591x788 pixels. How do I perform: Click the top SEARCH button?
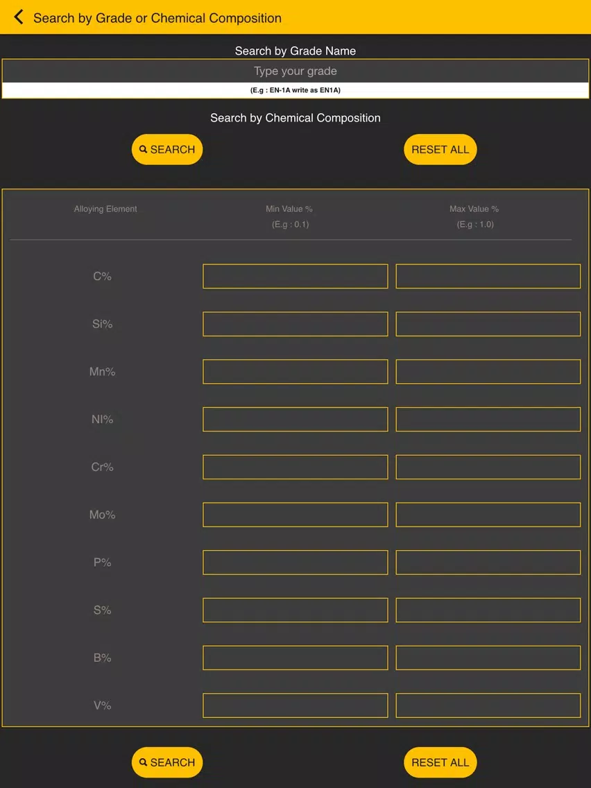point(167,149)
